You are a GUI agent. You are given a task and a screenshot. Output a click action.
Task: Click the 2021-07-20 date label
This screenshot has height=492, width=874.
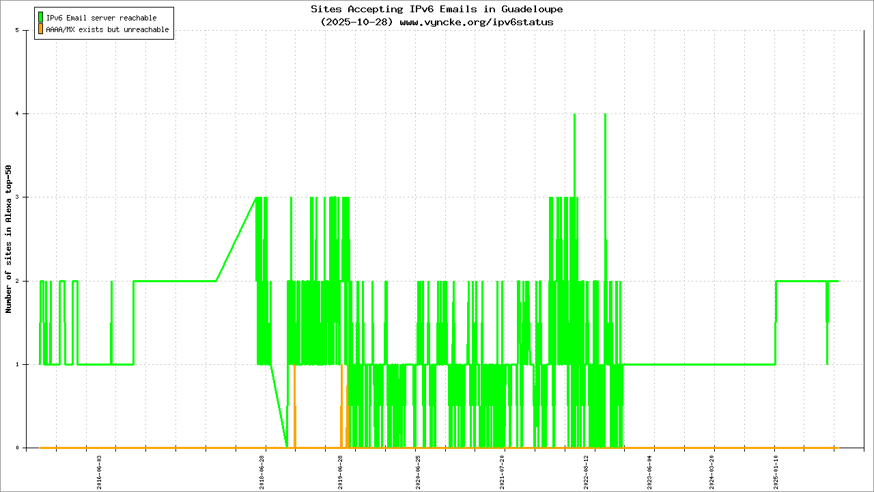coord(502,471)
